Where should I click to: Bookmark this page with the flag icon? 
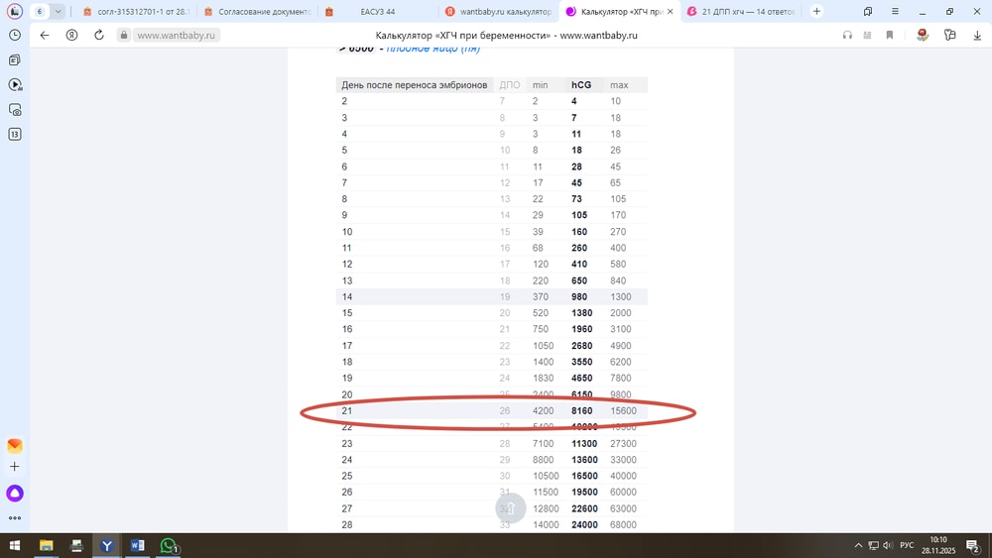[890, 35]
